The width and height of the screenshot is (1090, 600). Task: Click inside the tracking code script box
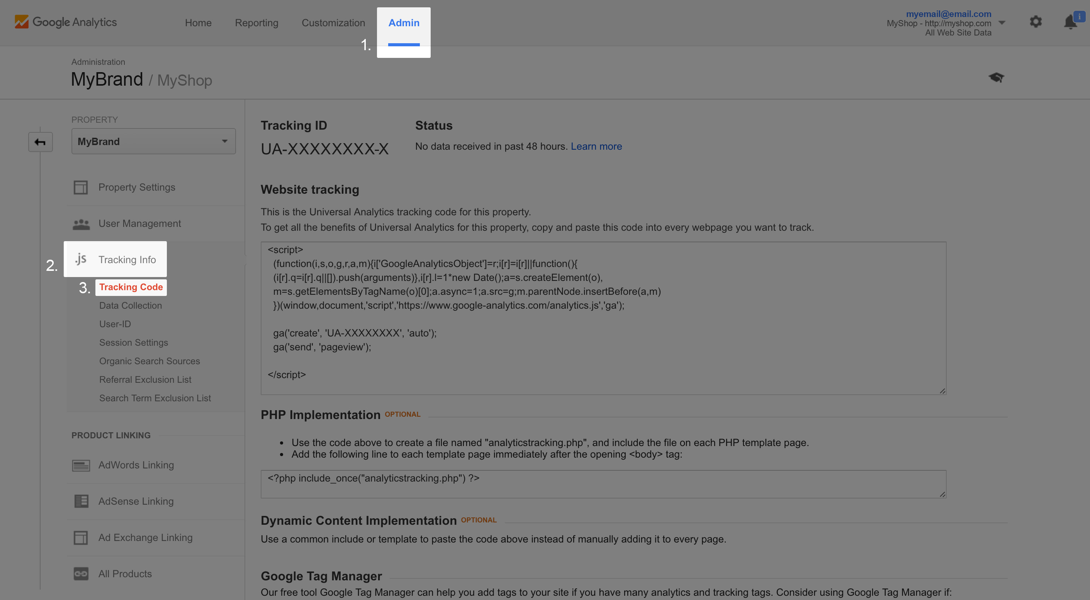(x=603, y=318)
